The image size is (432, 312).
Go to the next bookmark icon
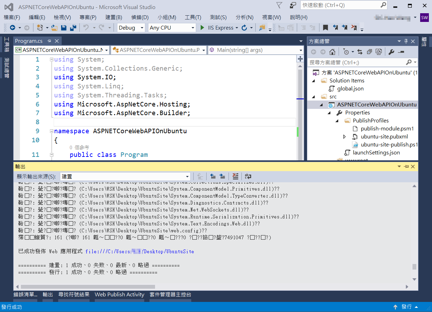pos(345,27)
